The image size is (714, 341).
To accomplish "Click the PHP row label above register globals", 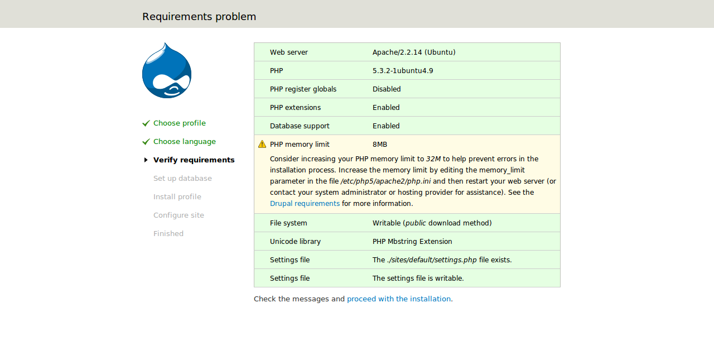I will 277,71.
